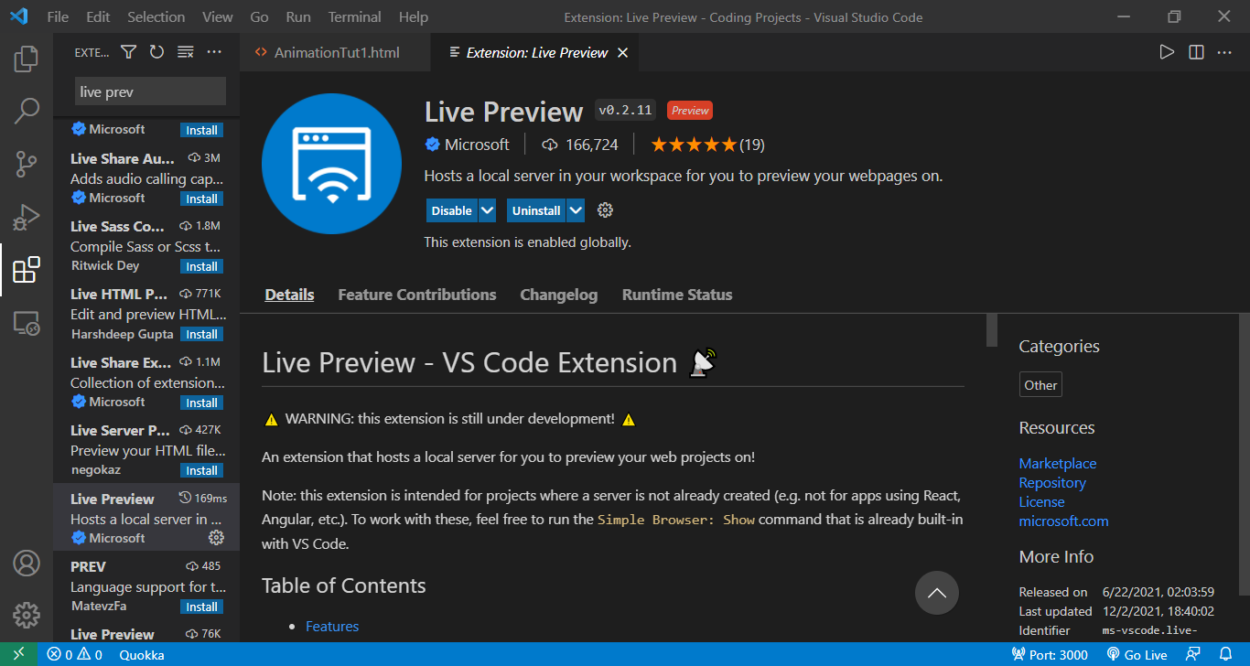Viewport: 1250px width, 666px height.
Task: Switch to the AnimationTut1.html tab
Action: [x=335, y=53]
